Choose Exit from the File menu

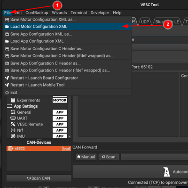tap(67, 93)
